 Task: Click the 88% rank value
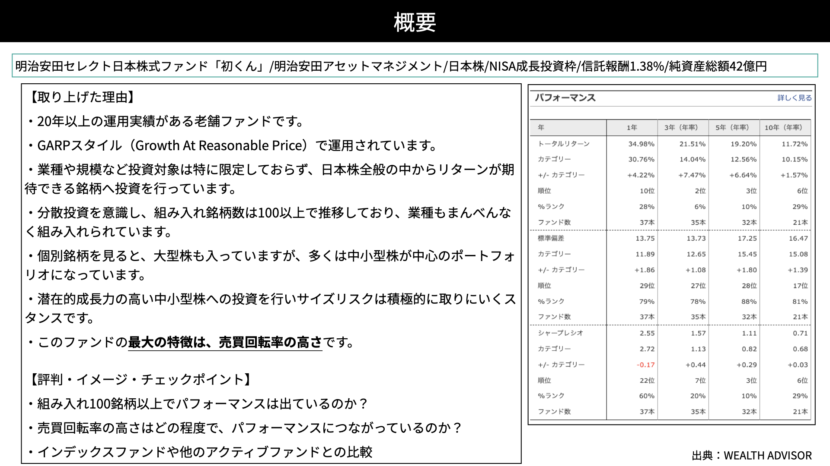[x=749, y=302]
